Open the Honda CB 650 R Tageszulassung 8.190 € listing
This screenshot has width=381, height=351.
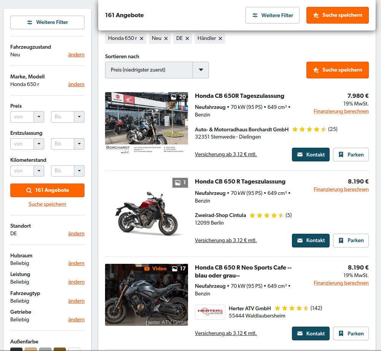pos(240,182)
